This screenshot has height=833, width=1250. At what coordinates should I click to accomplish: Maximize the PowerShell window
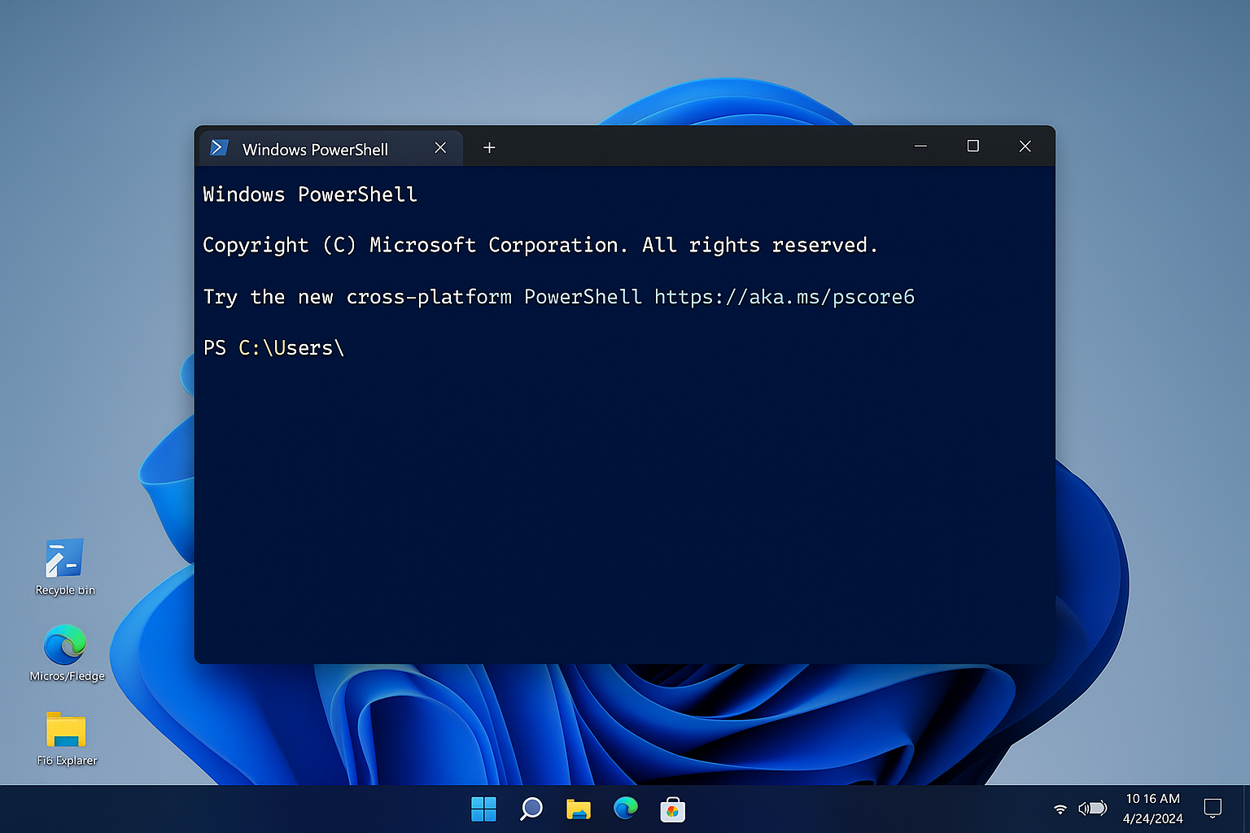point(972,146)
